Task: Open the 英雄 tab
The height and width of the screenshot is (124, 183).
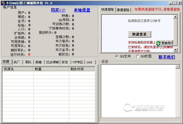Action: pos(39,62)
